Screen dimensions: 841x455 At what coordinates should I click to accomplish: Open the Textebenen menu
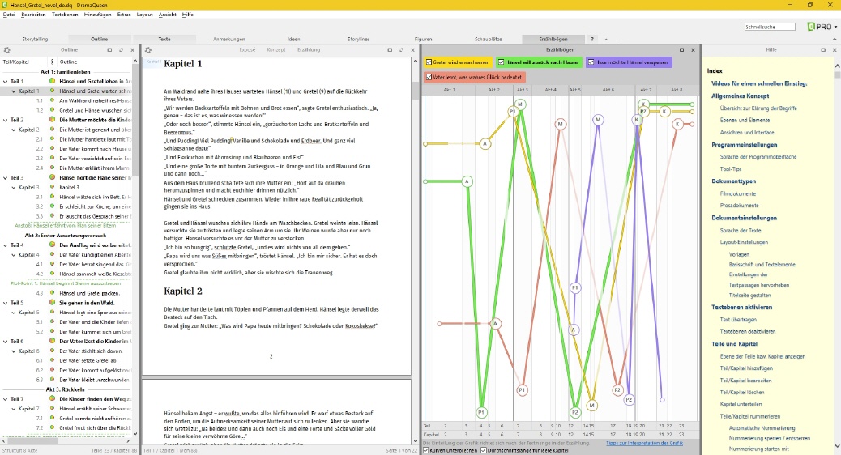coord(65,15)
